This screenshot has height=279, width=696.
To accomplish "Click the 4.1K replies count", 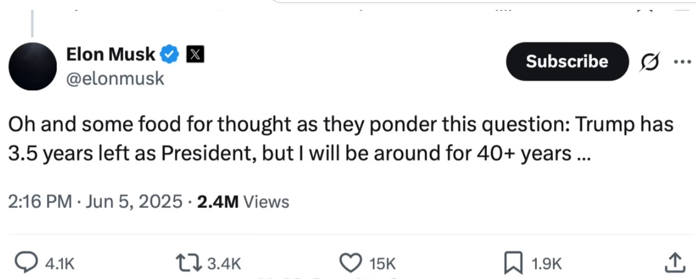I will pos(59,264).
